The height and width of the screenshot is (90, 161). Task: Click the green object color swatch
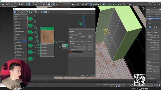point(160,9)
